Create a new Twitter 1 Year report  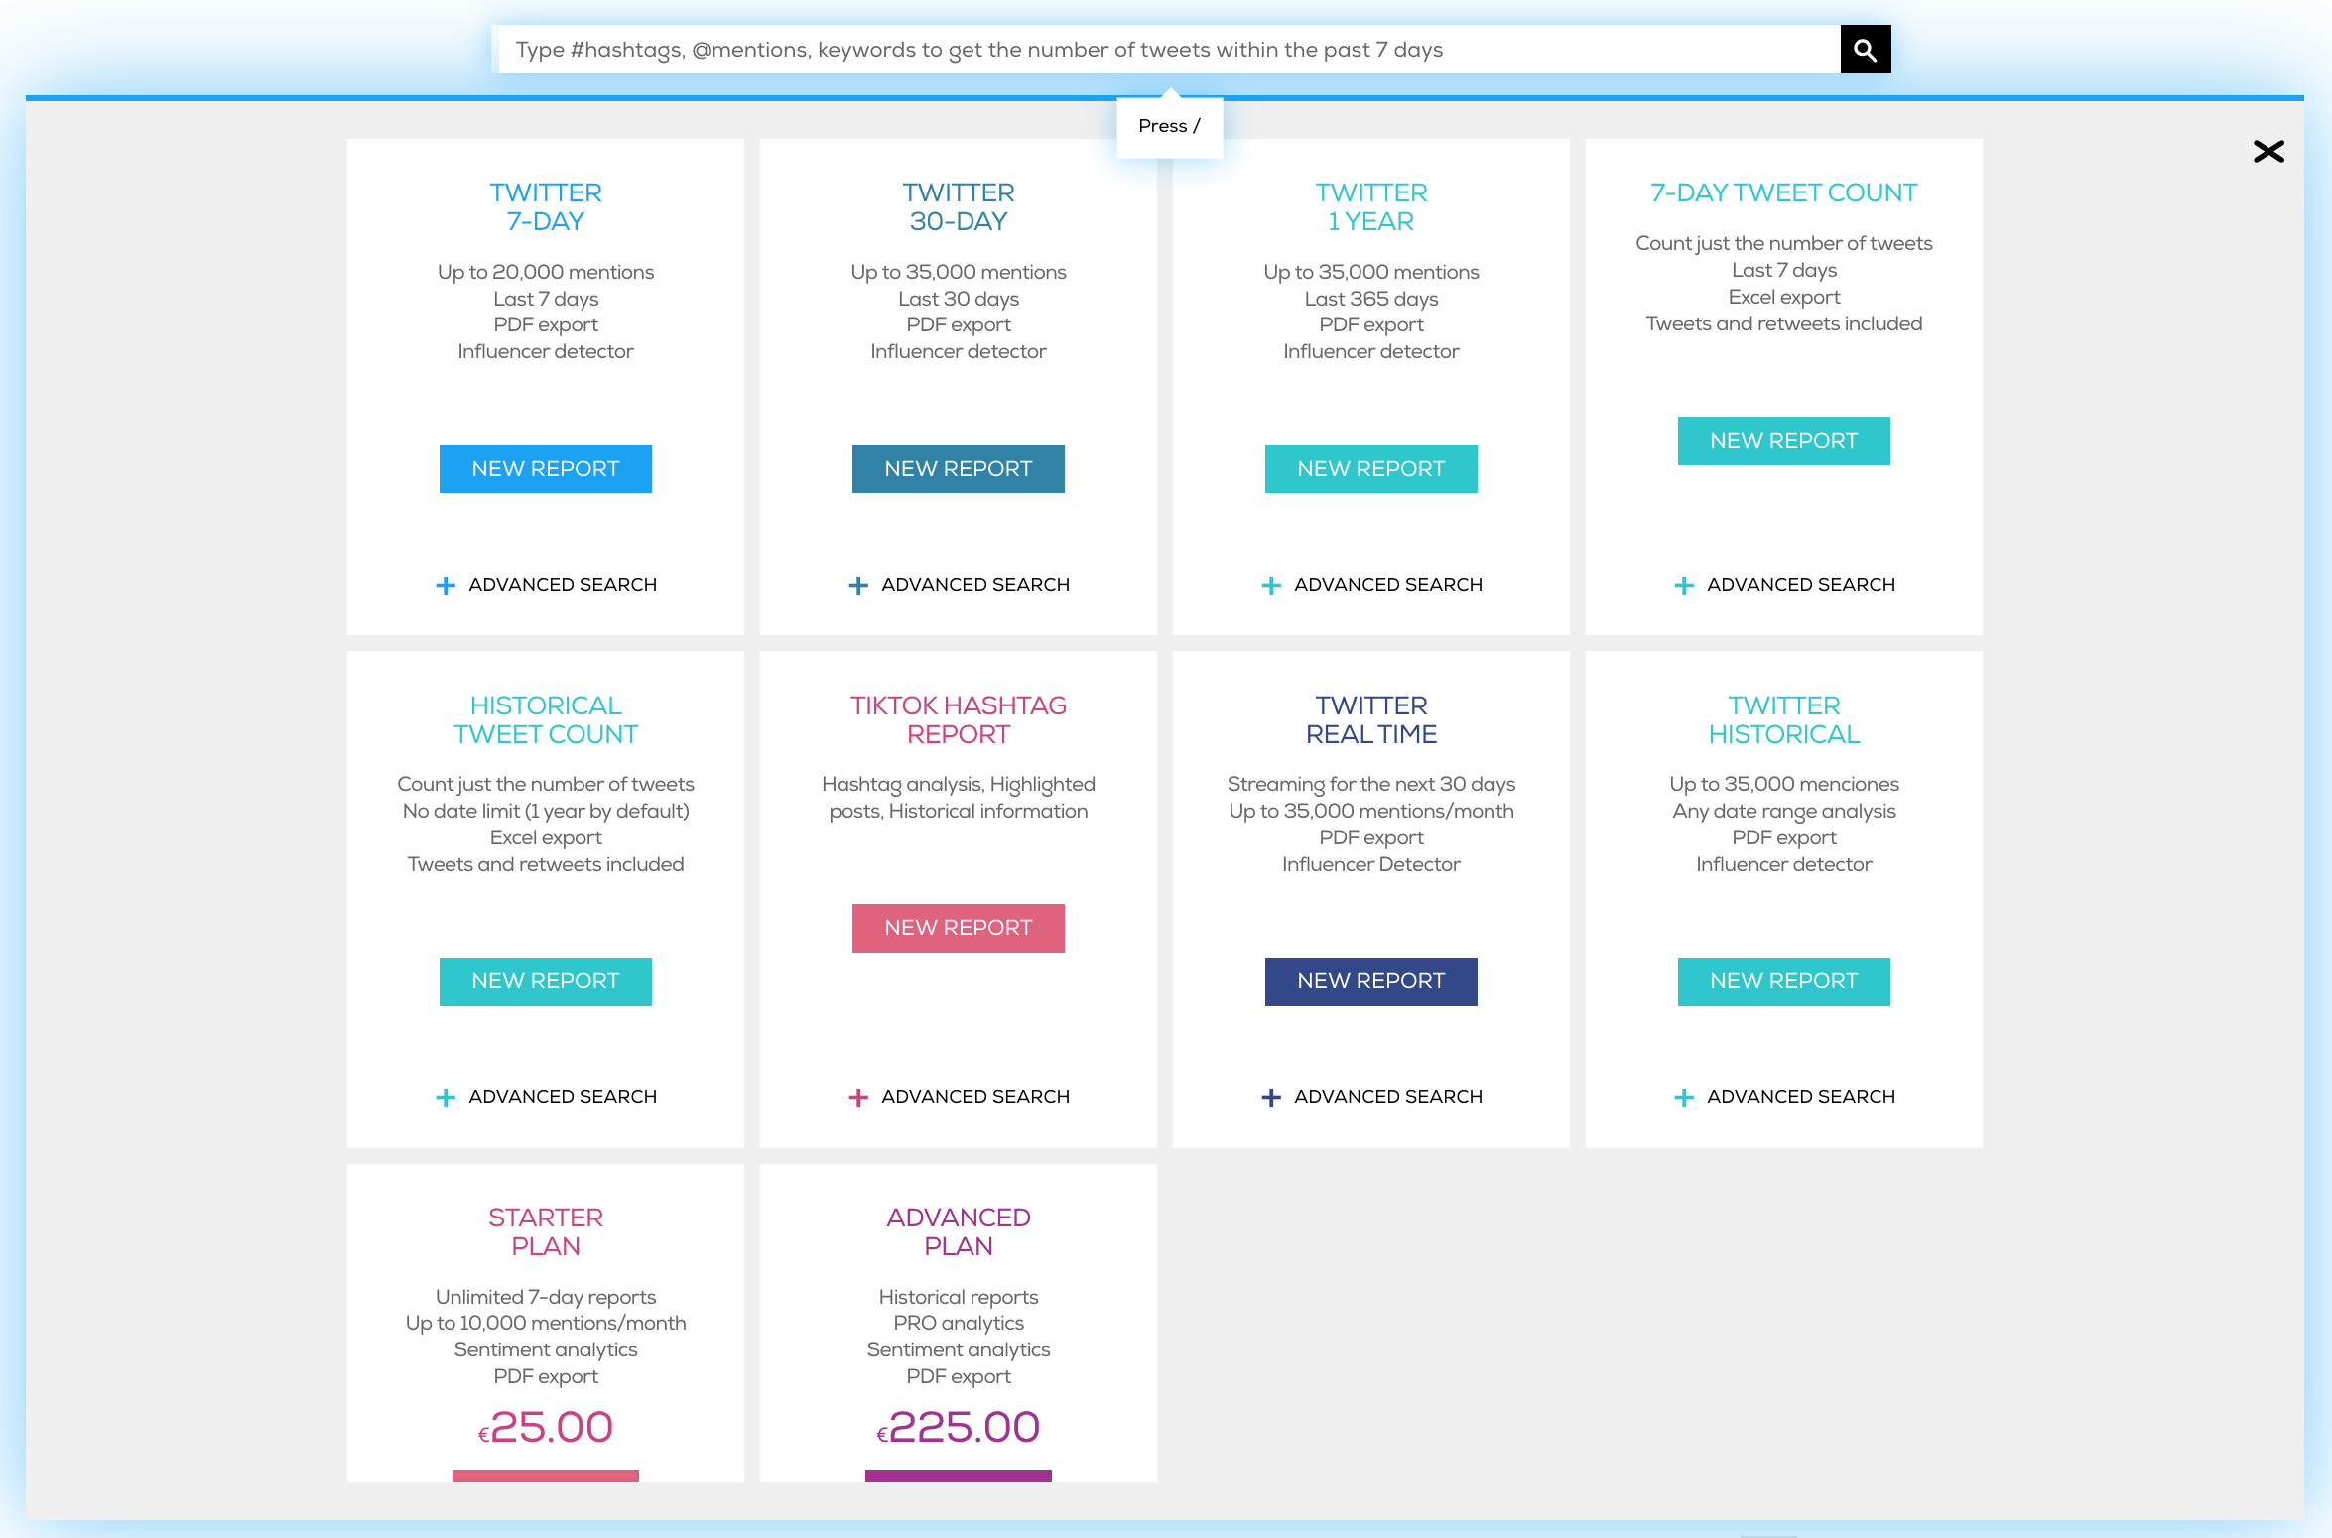(x=1371, y=468)
